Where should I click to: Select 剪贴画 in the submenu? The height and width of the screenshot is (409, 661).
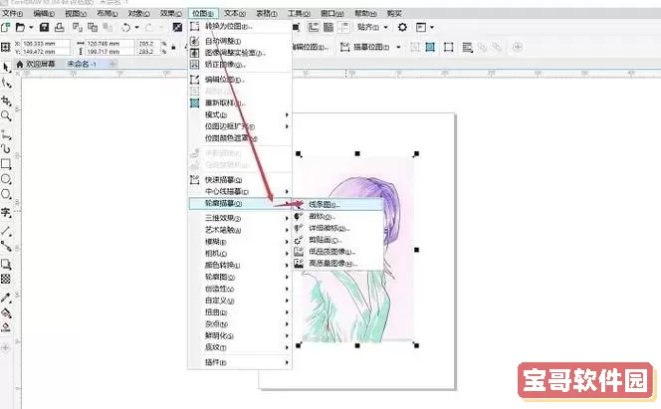337,240
